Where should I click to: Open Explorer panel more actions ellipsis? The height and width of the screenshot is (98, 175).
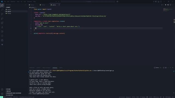click(x=25, y=5)
